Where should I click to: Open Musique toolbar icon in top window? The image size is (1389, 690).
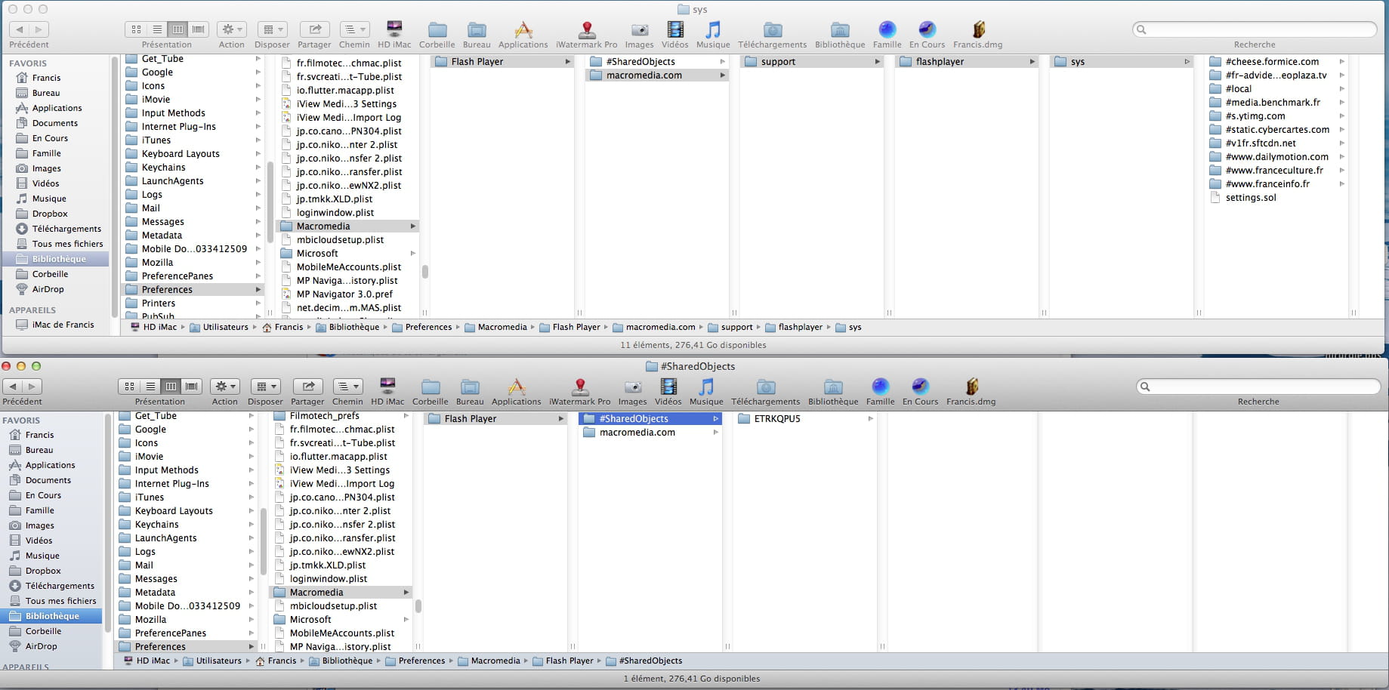pyautogui.click(x=713, y=29)
